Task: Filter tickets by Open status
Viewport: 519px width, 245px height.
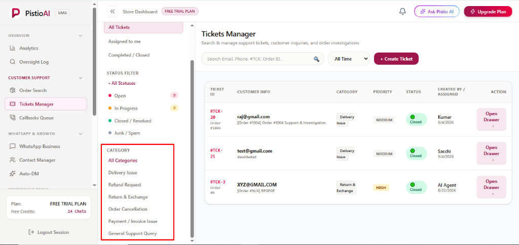Action: tap(120, 95)
